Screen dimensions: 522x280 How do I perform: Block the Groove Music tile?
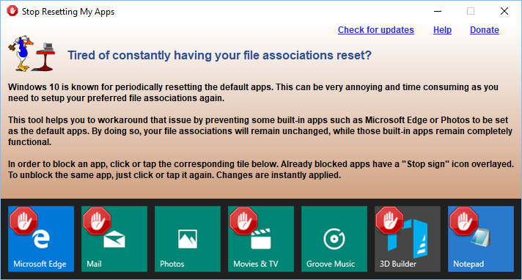coord(334,239)
